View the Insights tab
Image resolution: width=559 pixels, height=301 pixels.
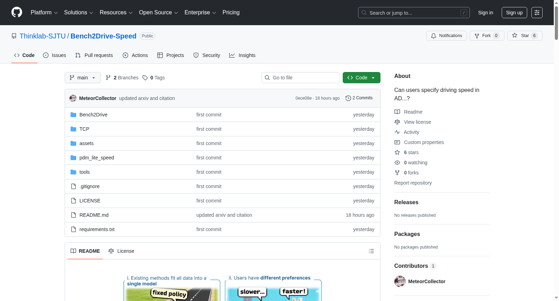point(242,55)
